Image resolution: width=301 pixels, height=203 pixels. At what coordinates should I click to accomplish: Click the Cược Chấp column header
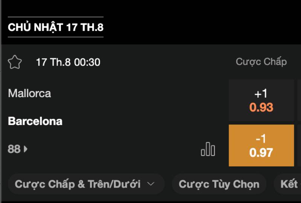[261, 62]
